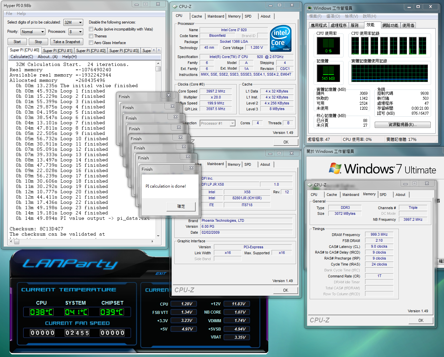
Task: Click the Checksum: 8C13D4C7 line
Action: [36, 229]
